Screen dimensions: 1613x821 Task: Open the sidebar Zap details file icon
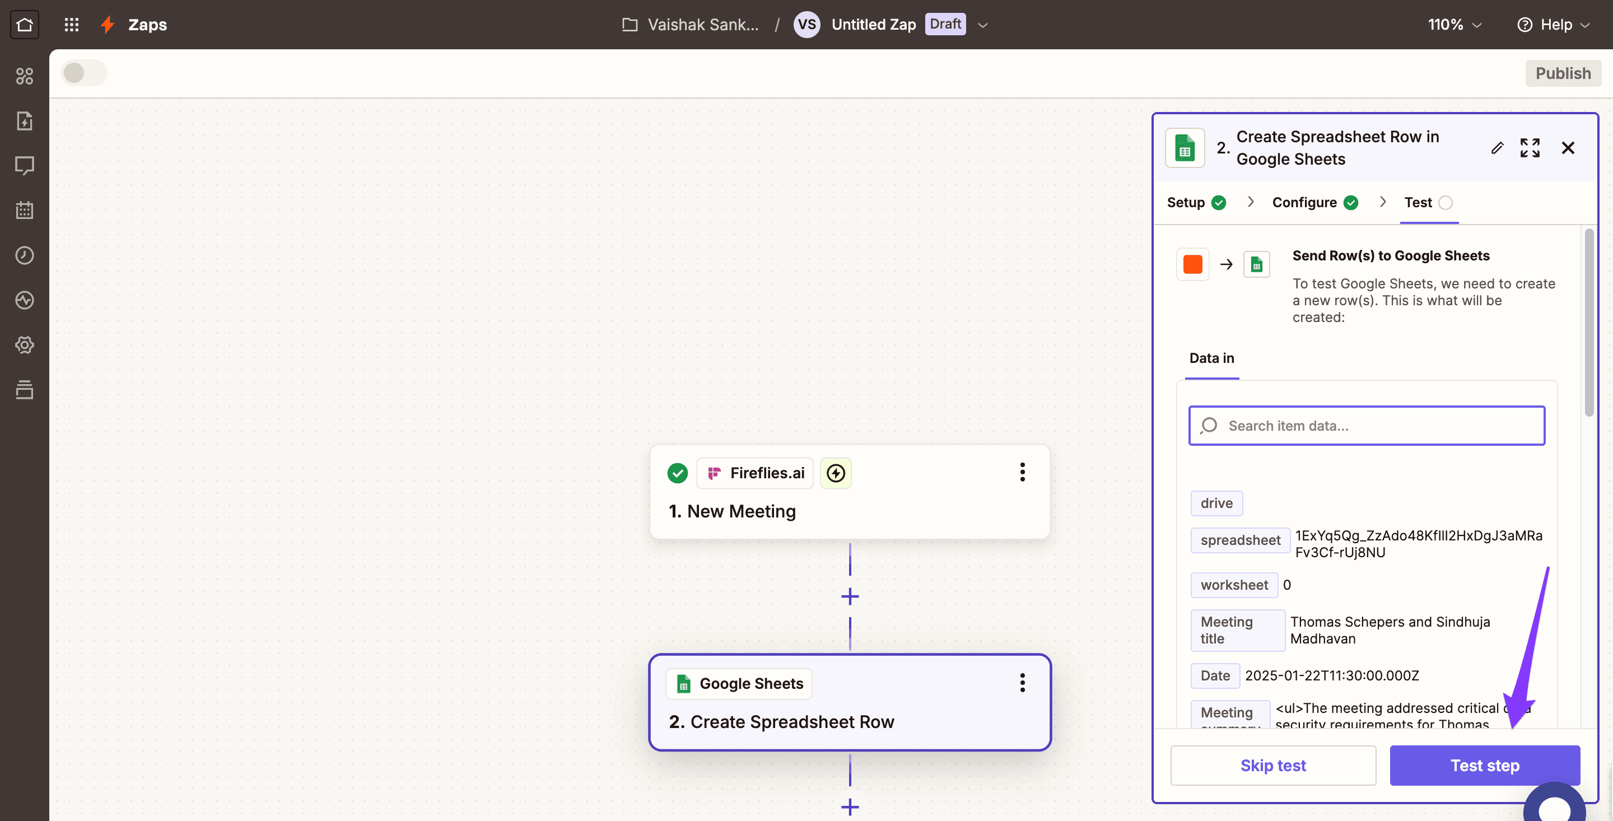(25, 121)
